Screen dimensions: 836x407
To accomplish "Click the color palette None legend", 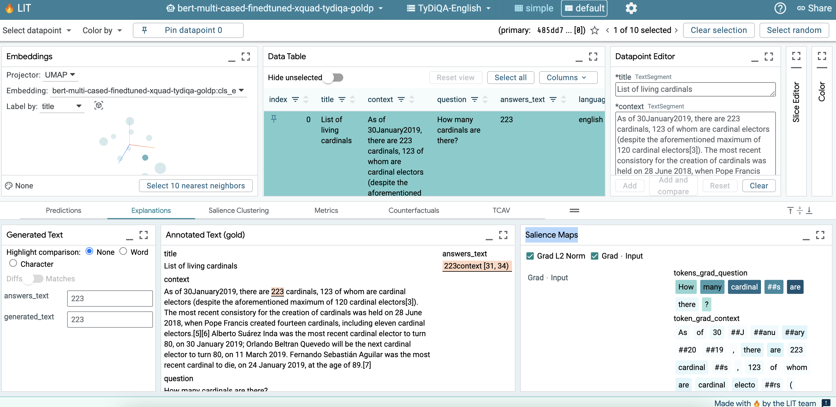I will 20,186.
